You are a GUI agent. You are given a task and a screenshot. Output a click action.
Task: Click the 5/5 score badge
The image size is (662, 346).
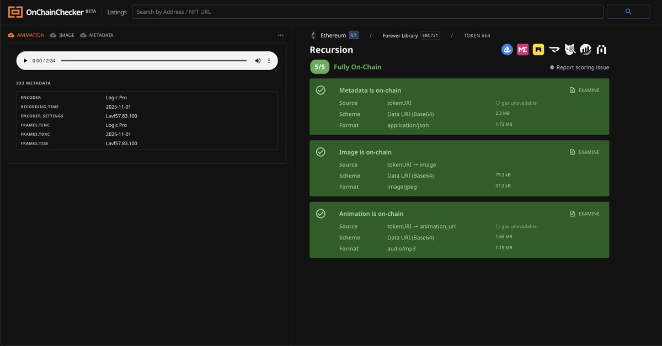point(320,67)
